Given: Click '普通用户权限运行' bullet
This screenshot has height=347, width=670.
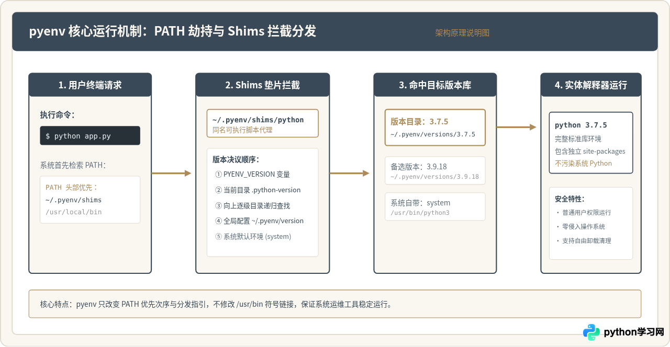Looking at the screenshot, I should 583,213.
